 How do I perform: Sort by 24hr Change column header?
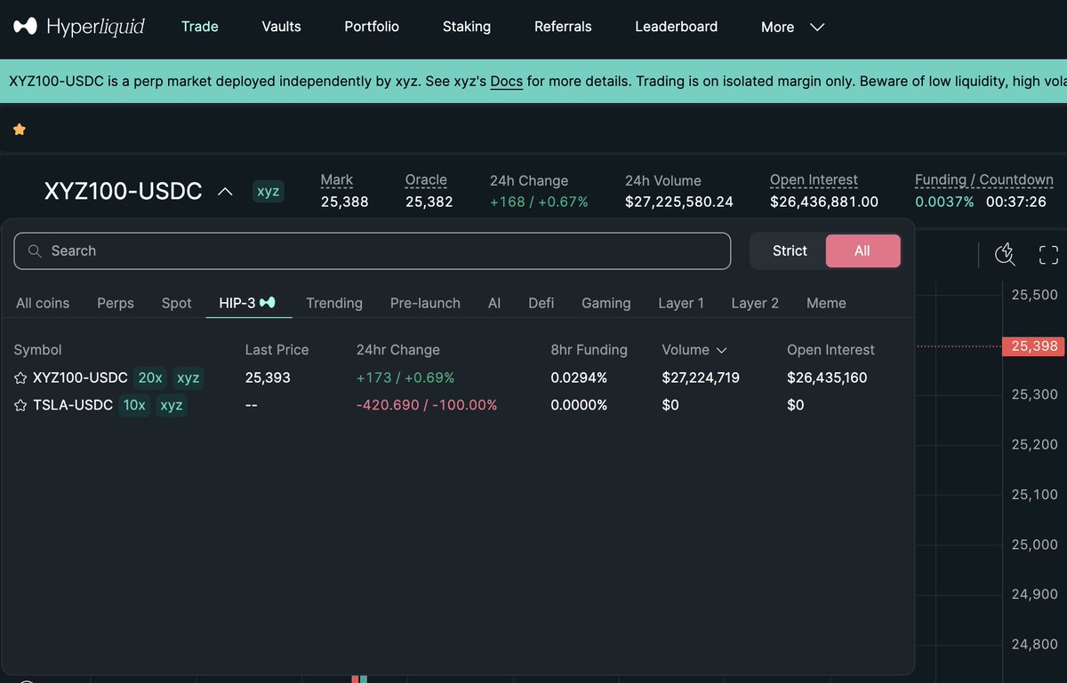pyautogui.click(x=398, y=350)
